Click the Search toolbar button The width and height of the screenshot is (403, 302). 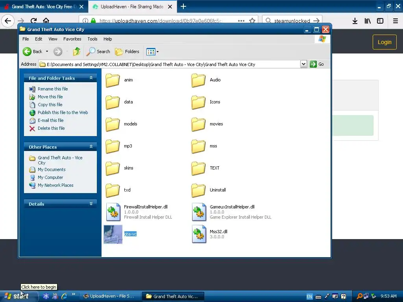(98, 52)
